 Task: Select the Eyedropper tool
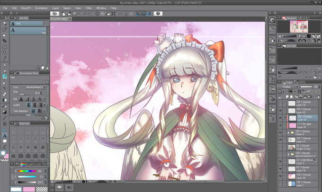tap(5, 59)
